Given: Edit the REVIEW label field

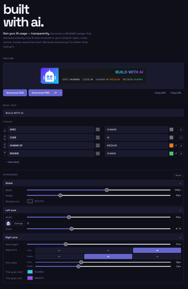Looking at the screenshot, I should tap(51, 153).
